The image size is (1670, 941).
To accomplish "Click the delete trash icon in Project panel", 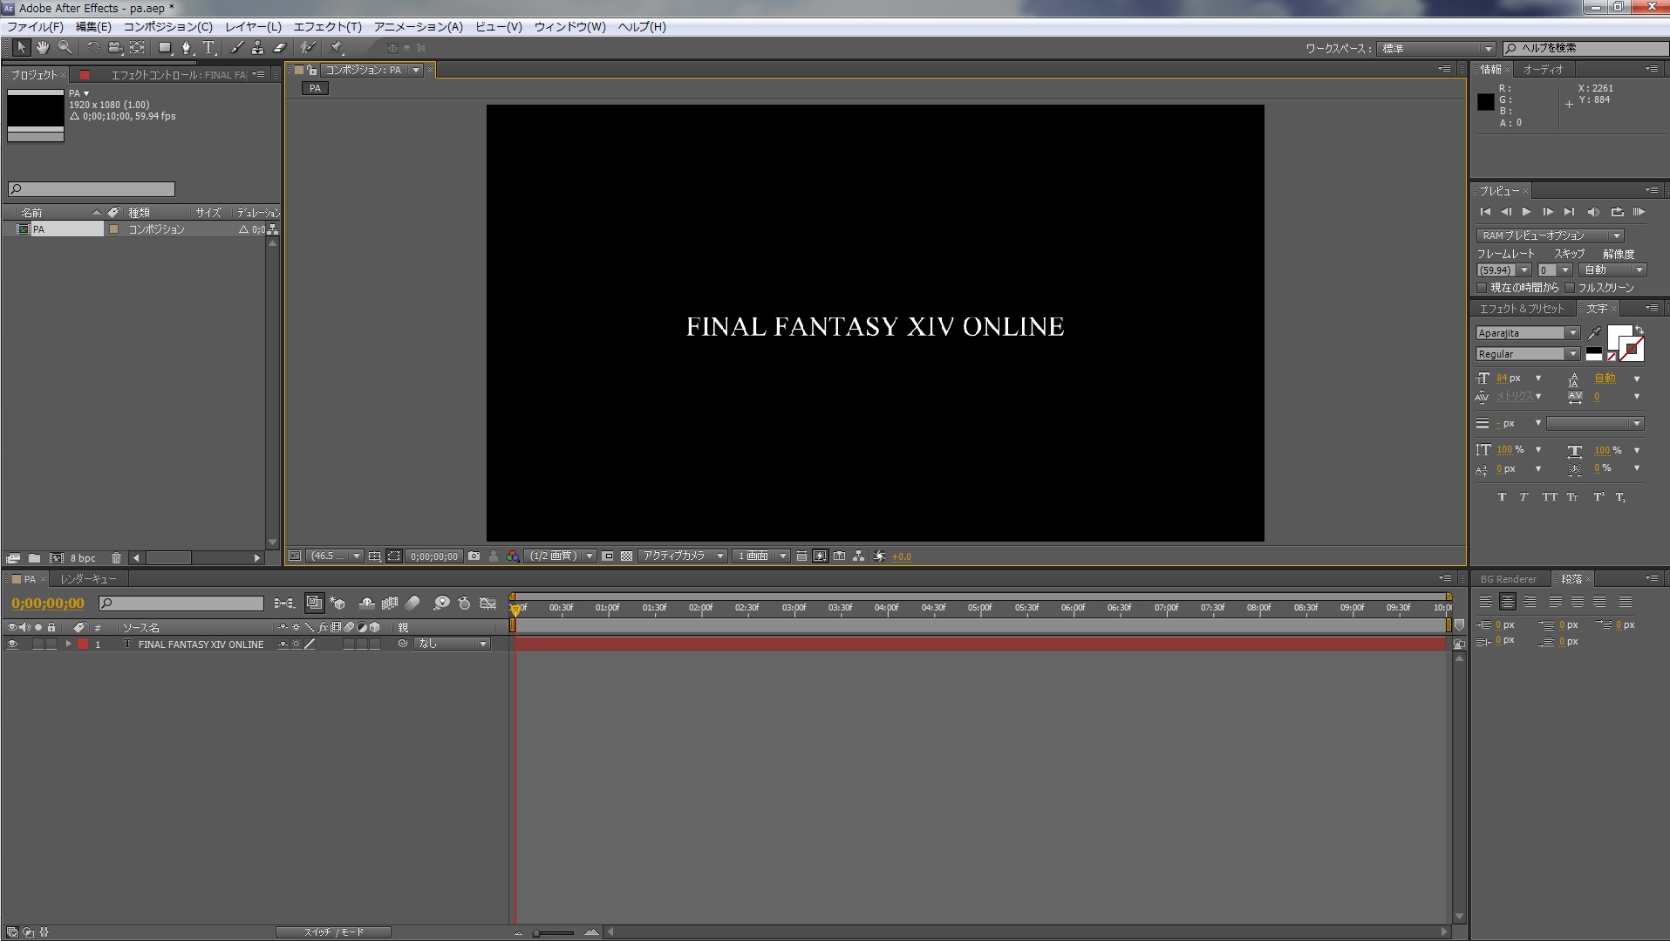I will point(116,558).
